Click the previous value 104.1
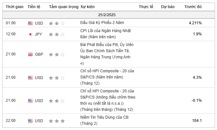This screenshot has width=217, height=130. tap(197, 121)
